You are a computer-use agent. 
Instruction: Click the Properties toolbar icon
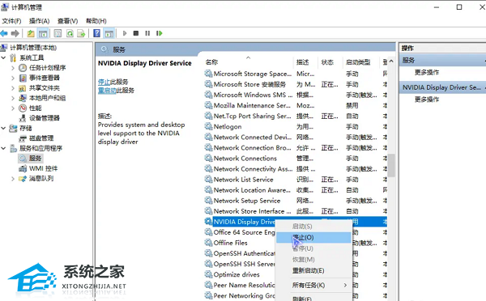point(58,33)
